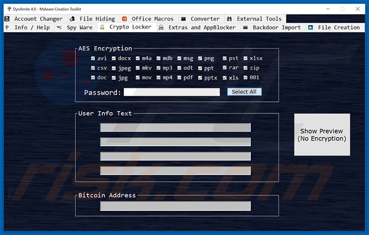The width and height of the screenshot is (369, 235).
Task: Switch to the File Hiding tab
Action: [93, 19]
